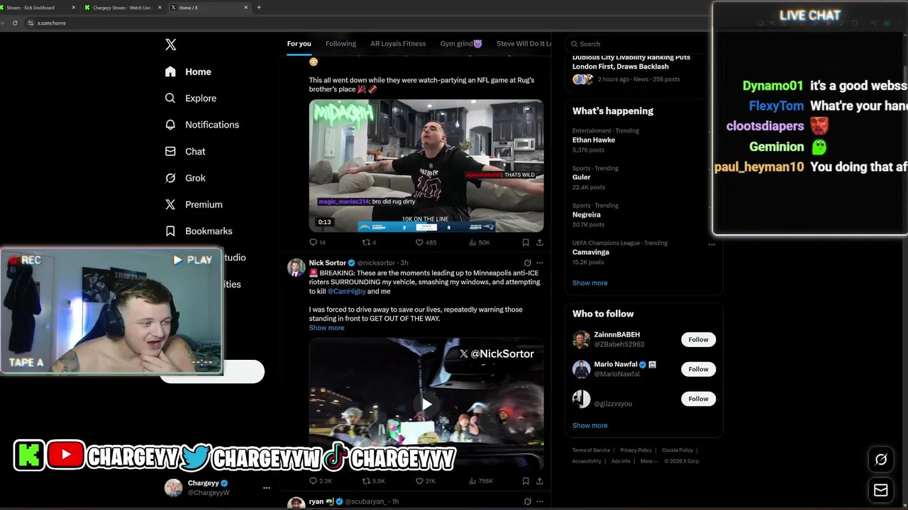Open the More footer link menu
Viewport: 908px width, 510px height.
point(648,461)
